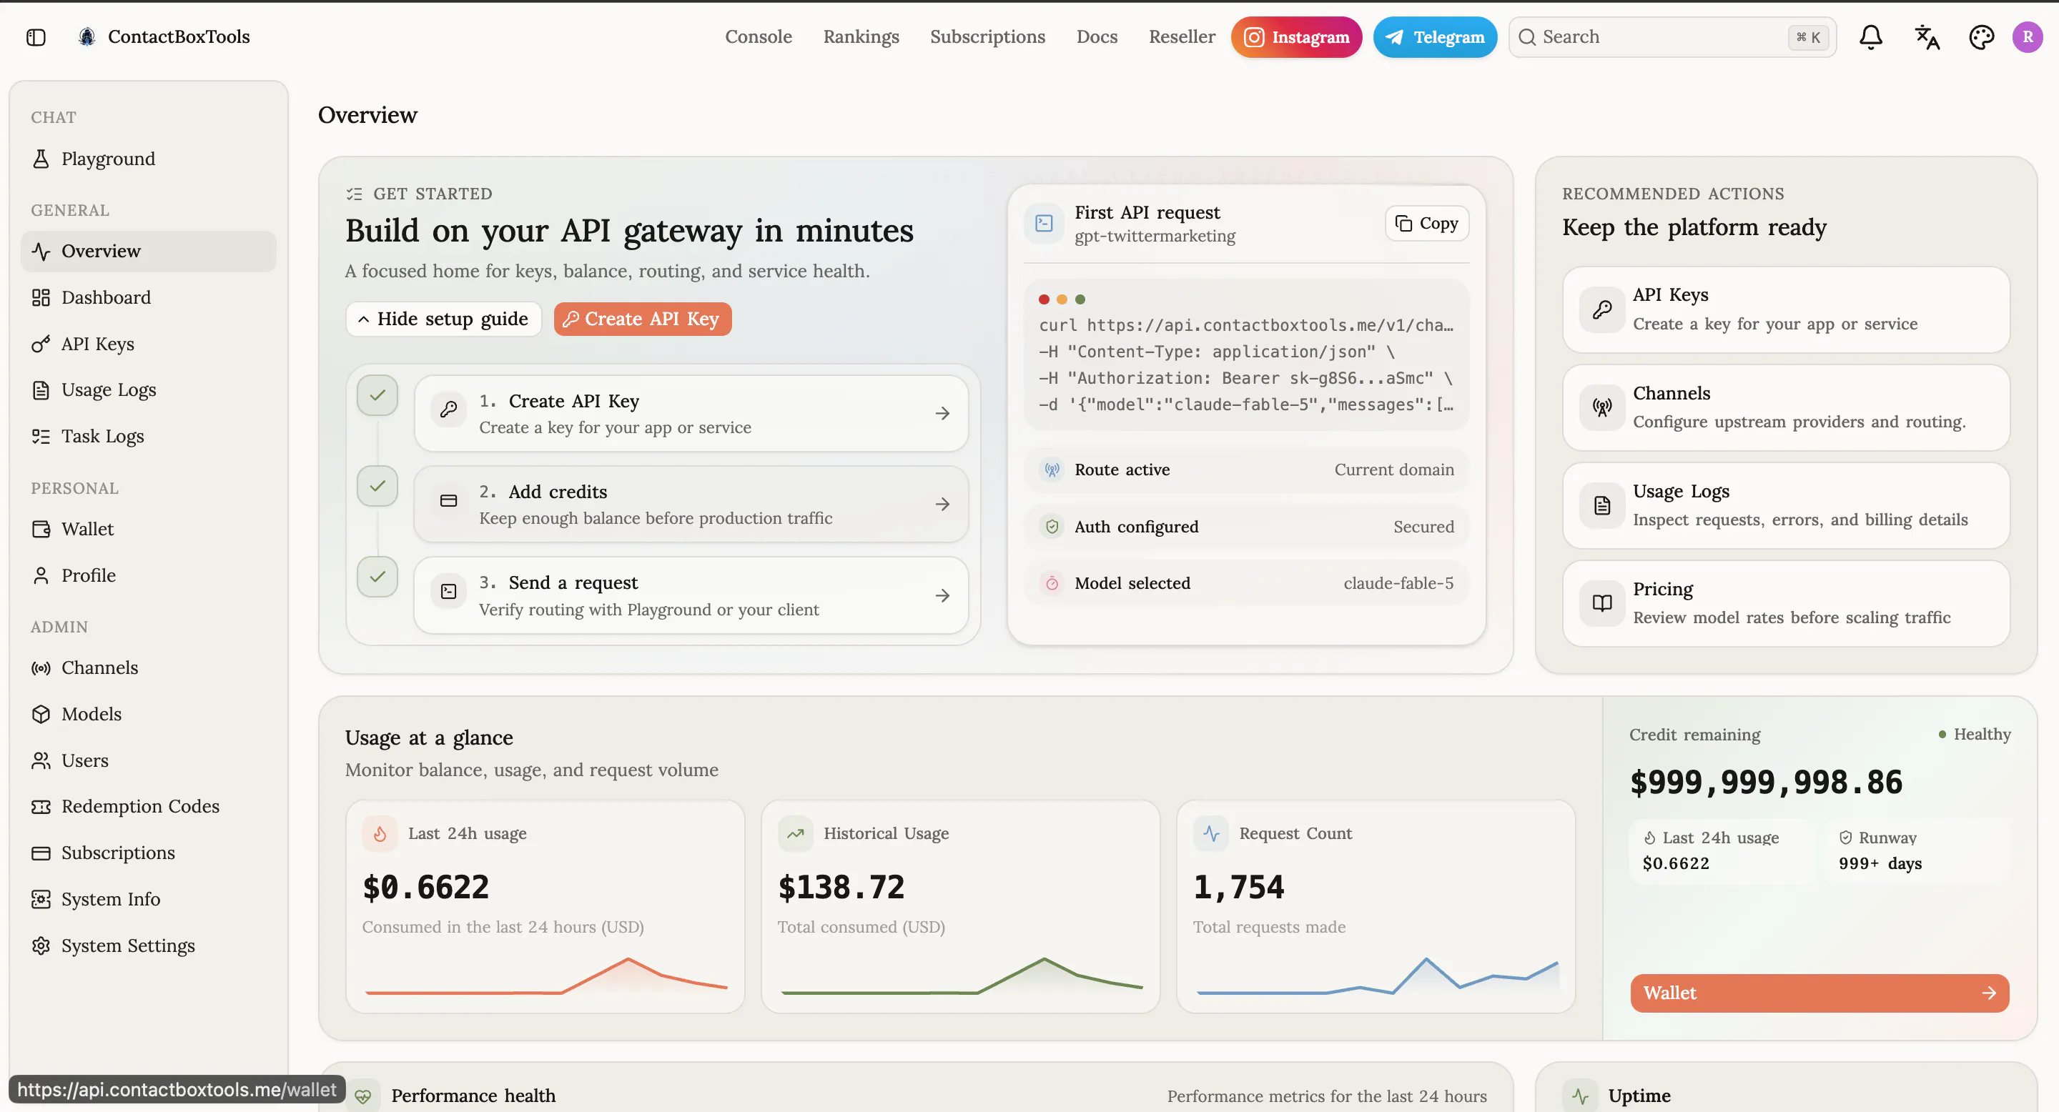Click the Usage Logs document icon in sidebar
Viewport: 2059px width, 1112px height.
pyautogui.click(x=41, y=389)
